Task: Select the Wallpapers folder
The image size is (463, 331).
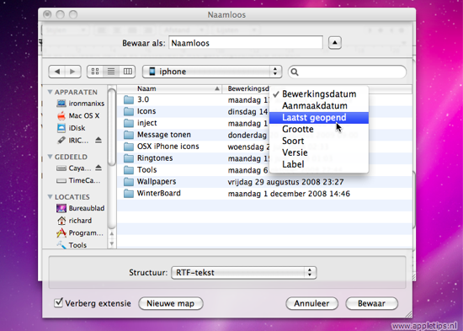Action: [x=150, y=182]
